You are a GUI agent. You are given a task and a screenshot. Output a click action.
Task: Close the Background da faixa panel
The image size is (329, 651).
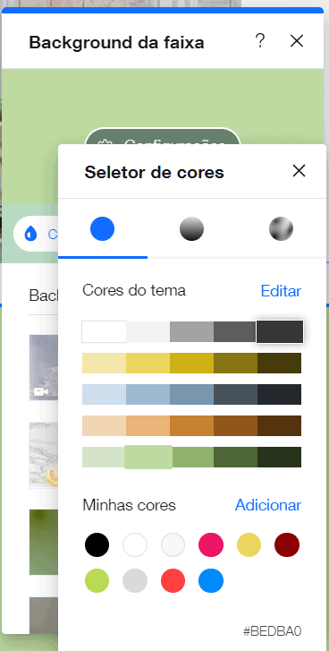[297, 41]
